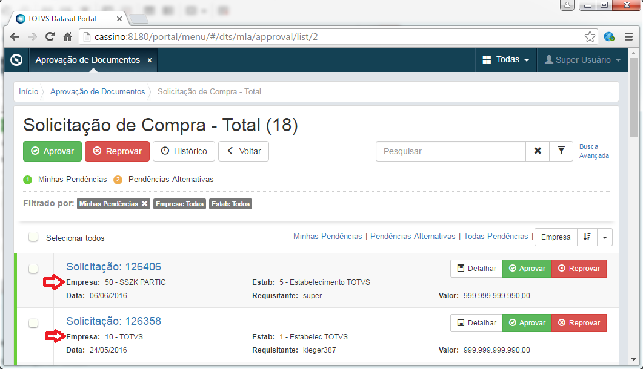
Task: Open Solicitação: 126358 link
Action: point(113,321)
